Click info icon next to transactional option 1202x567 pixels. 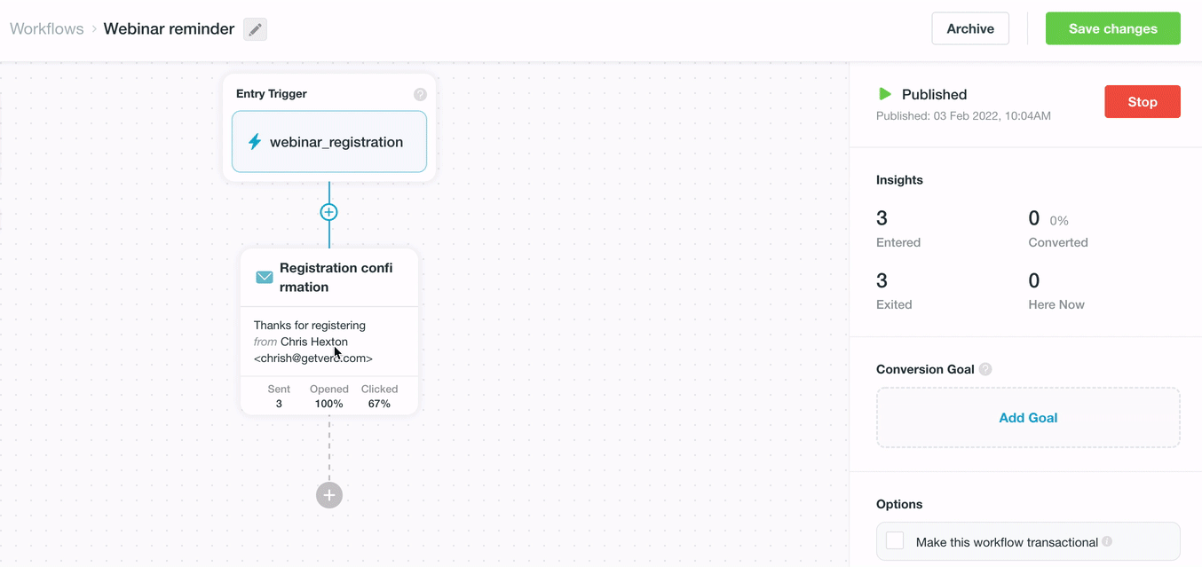click(x=1107, y=541)
